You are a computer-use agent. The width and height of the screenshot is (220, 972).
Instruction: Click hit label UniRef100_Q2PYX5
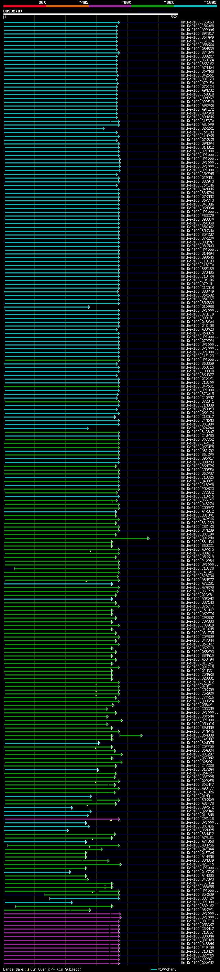coord(197,955)
